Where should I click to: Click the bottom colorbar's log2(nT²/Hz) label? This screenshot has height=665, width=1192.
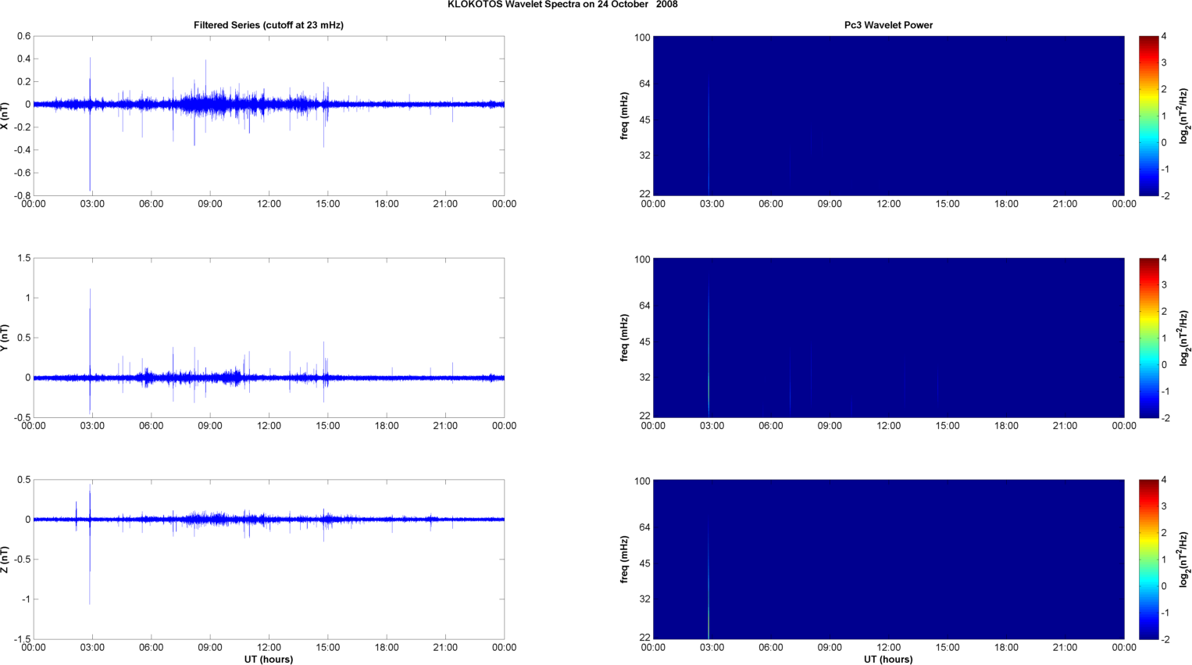tap(1184, 560)
